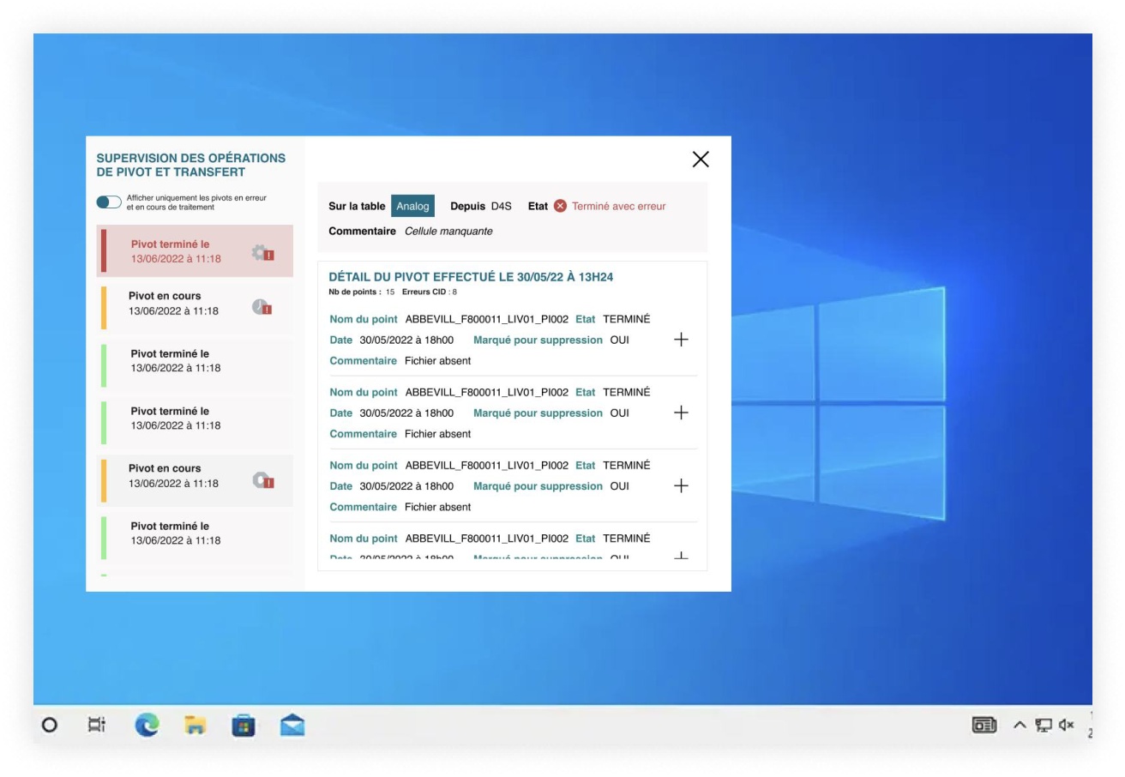Open network status in system tray
The width and height of the screenshot is (1125, 777).
pyautogui.click(x=1044, y=726)
